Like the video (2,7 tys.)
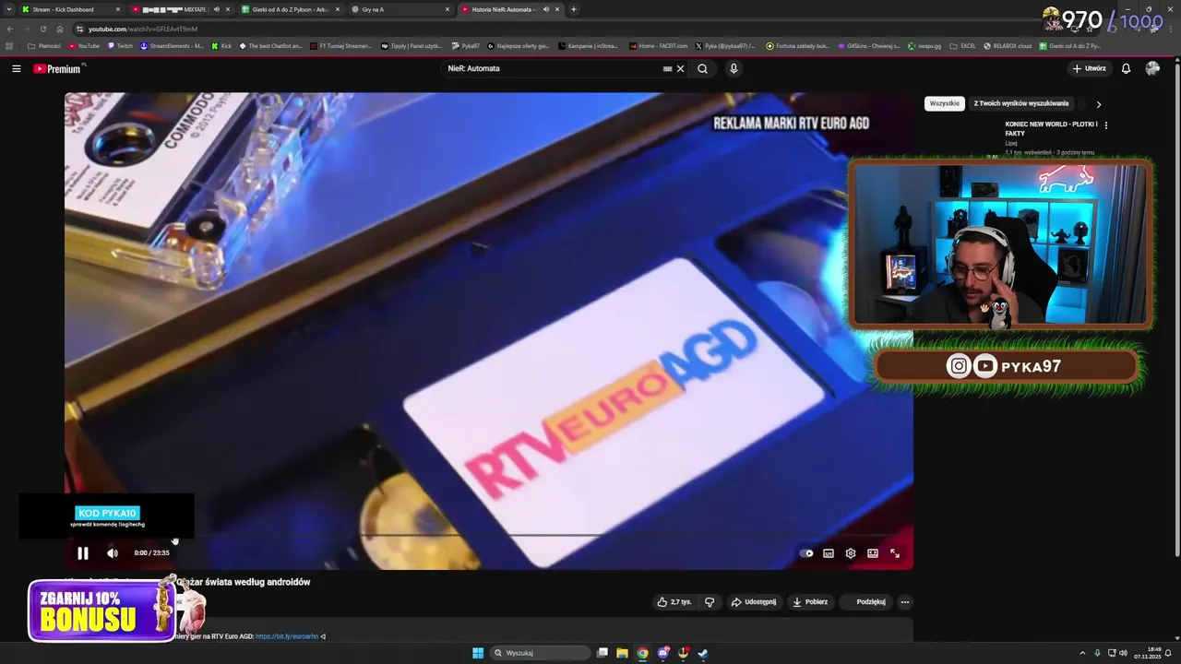This screenshot has height=664, width=1181. click(x=674, y=602)
